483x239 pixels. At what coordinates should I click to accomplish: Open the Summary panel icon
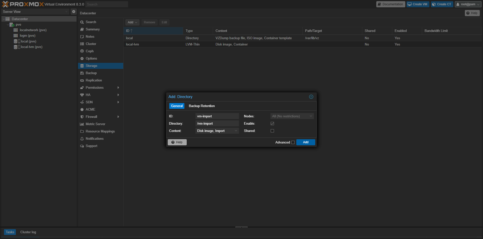pyautogui.click(x=82, y=29)
